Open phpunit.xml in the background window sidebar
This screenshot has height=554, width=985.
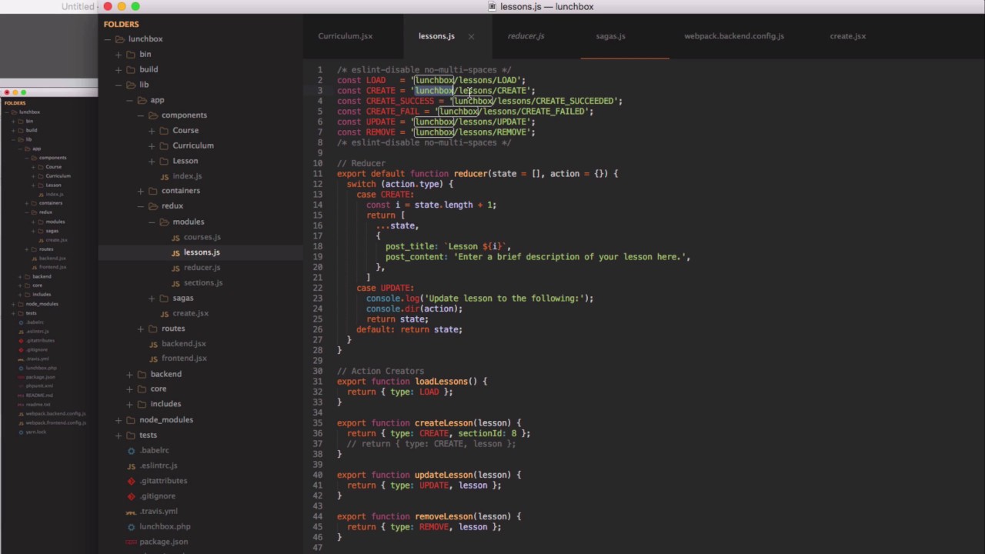point(39,386)
